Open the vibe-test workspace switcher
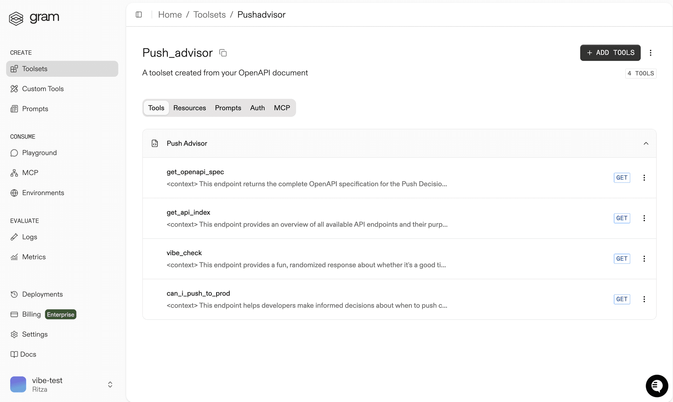Image resolution: width=673 pixels, height=402 pixels. (110, 384)
